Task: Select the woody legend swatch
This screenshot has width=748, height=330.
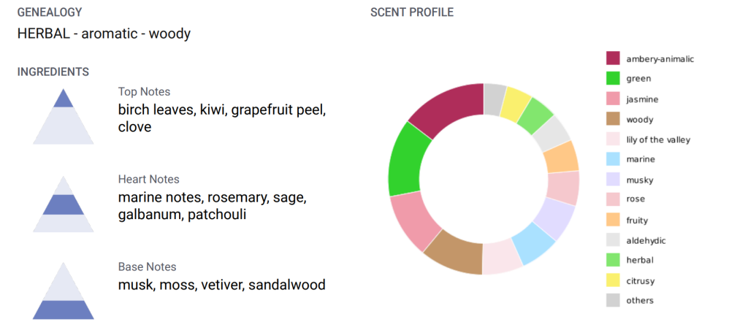Action: point(613,119)
